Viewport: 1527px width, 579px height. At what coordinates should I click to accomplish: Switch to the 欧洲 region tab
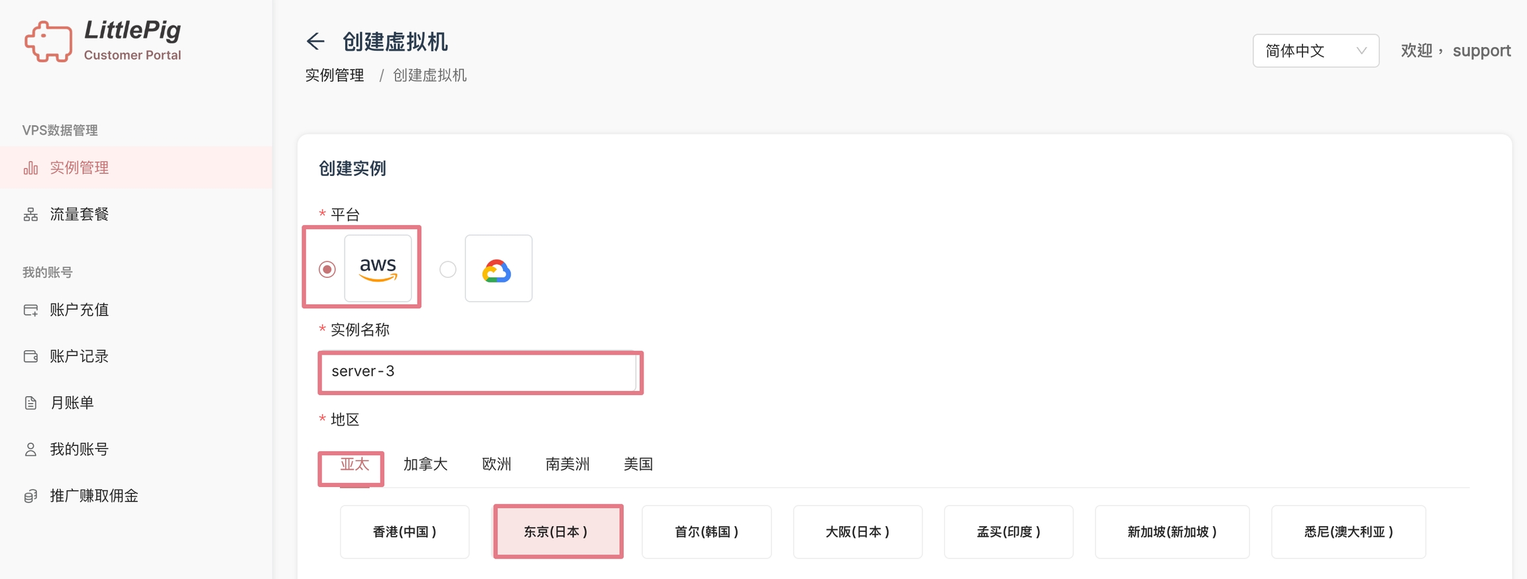click(x=496, y=465)
